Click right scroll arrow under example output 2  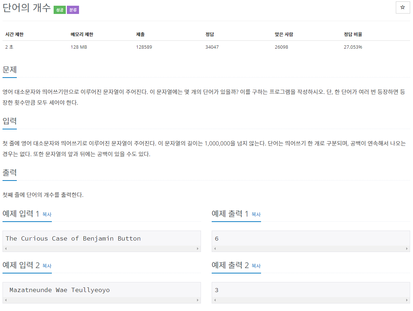click(x=407, y=300)
